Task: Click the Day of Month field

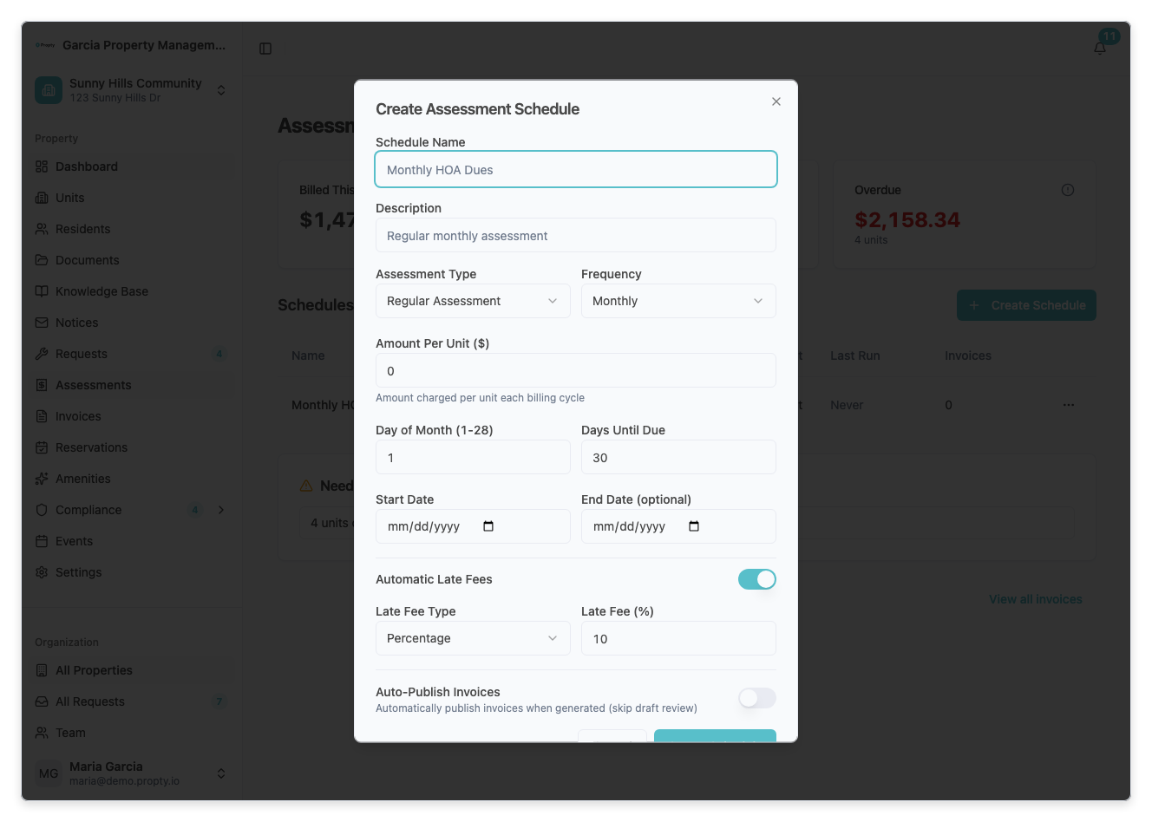Action: point(473,457)
